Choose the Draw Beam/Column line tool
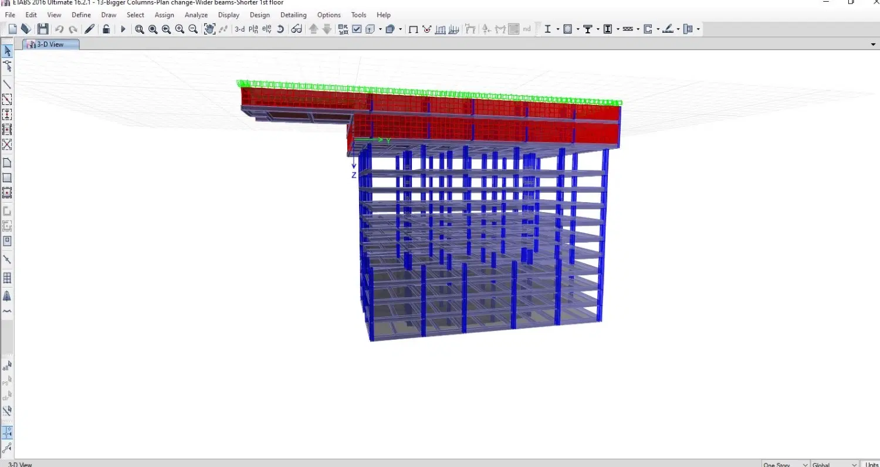 [7, 84]
